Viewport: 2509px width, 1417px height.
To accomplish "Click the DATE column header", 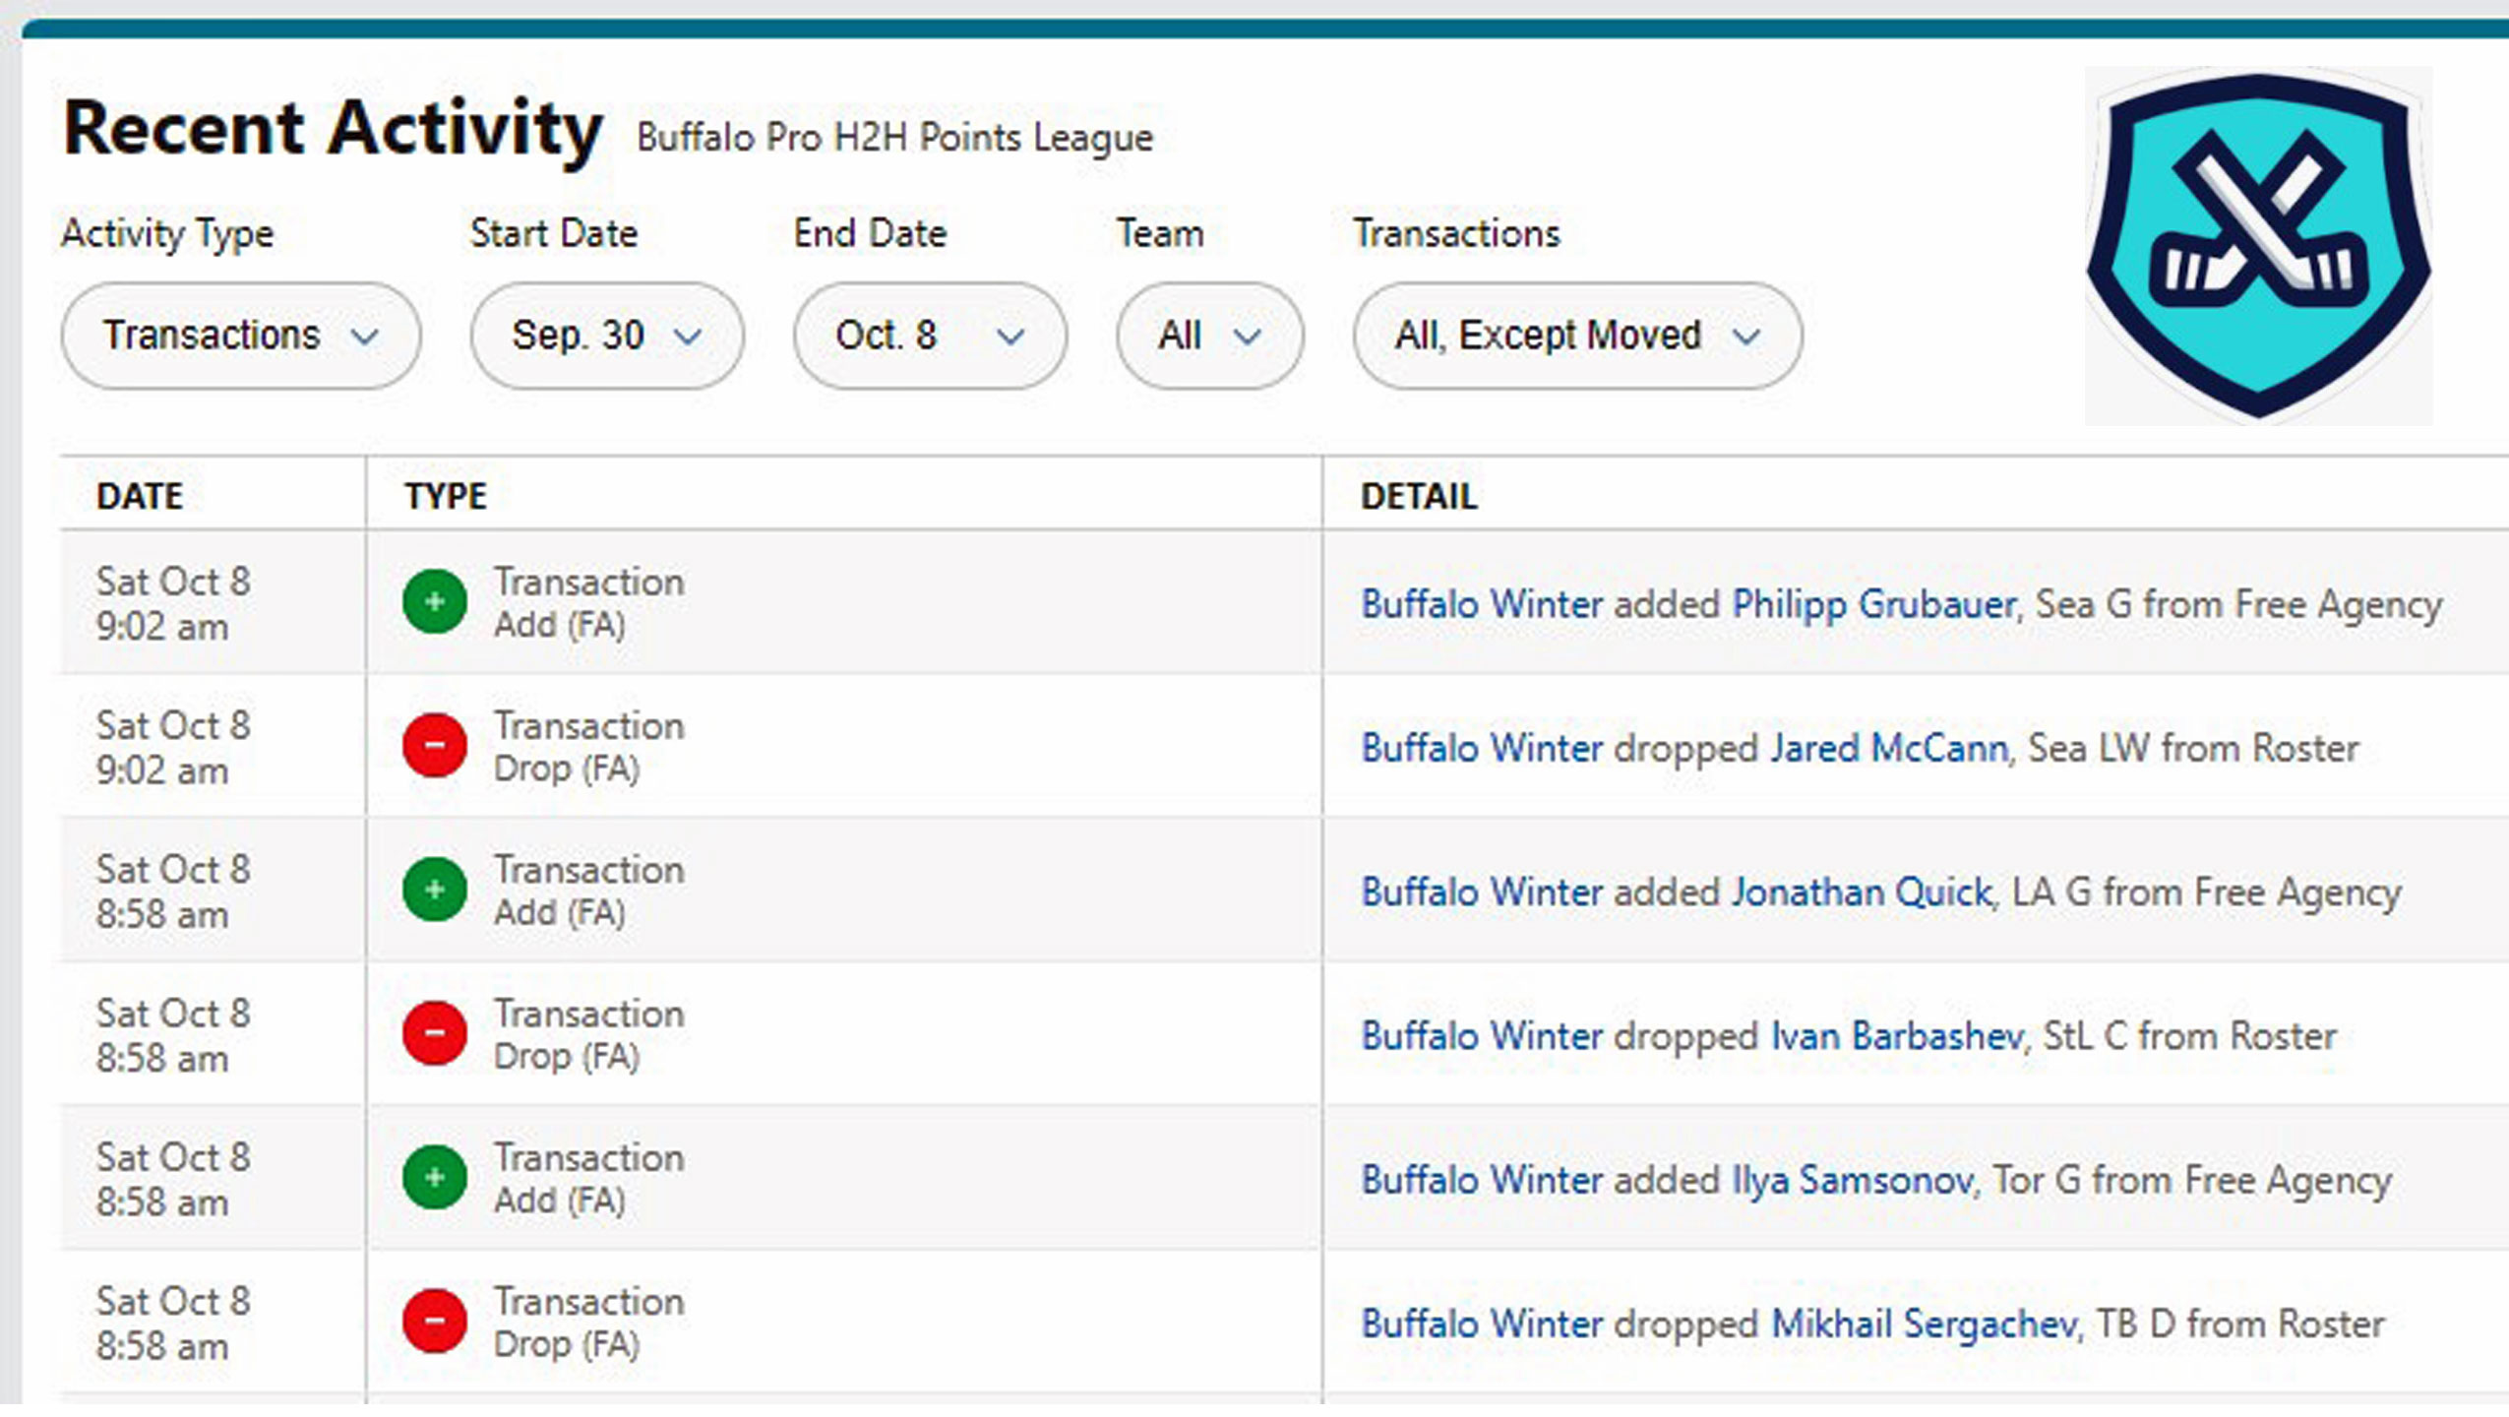I will [140, 496].
